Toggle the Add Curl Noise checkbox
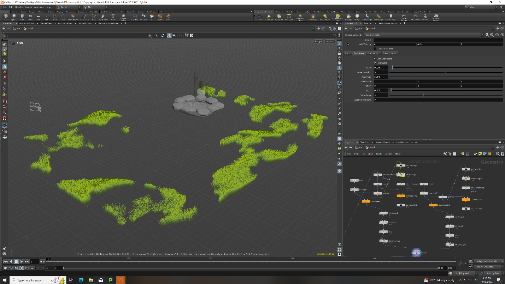Screen dimensions: 505x284 click(x=375, y=59)
